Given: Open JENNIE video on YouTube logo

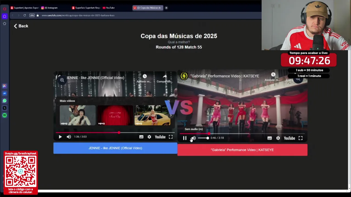Looking at the screenshot, I should (160, 137).
